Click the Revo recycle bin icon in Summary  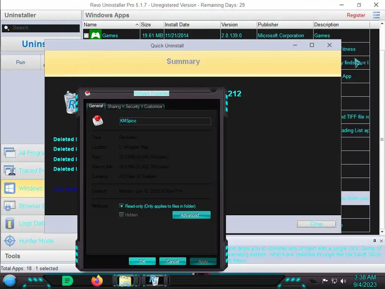point(70,102)
